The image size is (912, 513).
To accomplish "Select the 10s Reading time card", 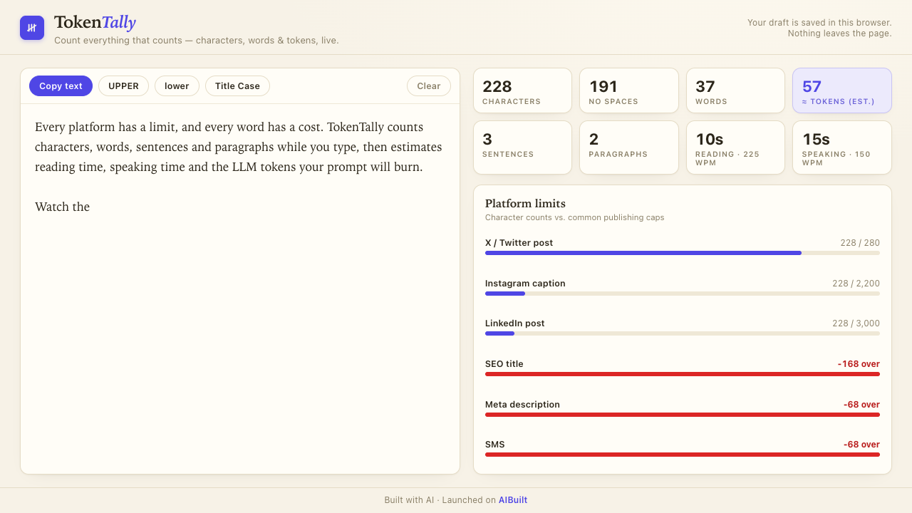I will 735,147.
